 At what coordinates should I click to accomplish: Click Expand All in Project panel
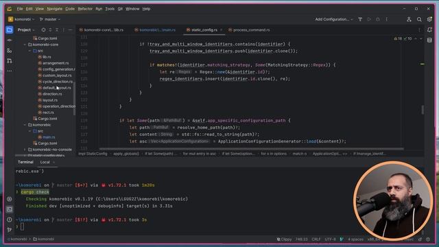[50, 30]
